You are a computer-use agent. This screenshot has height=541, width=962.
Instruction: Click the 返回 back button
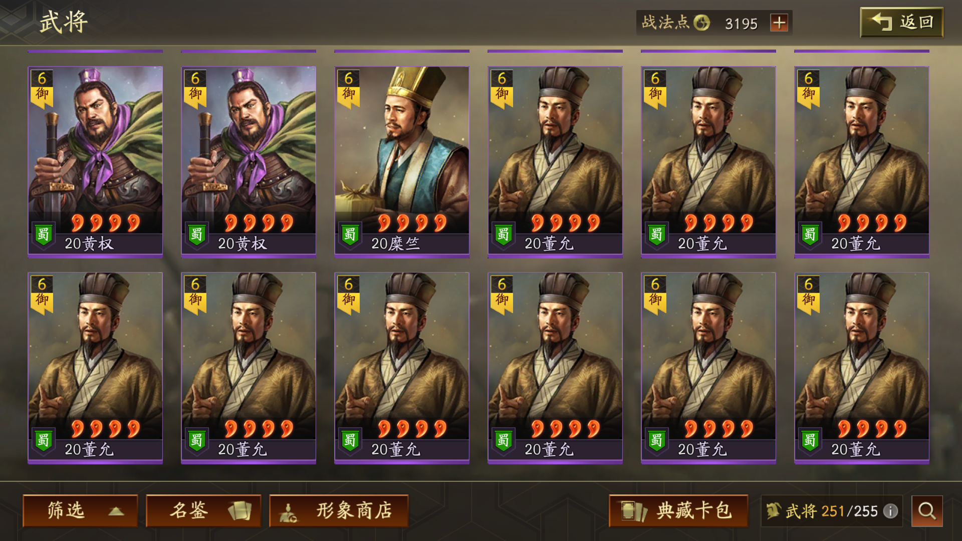click(902, 22)
